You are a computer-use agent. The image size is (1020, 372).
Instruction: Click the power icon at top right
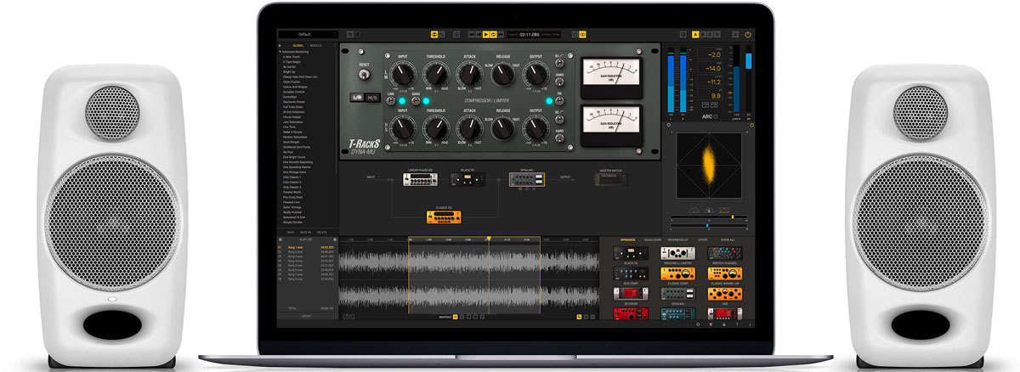[747, 35]
